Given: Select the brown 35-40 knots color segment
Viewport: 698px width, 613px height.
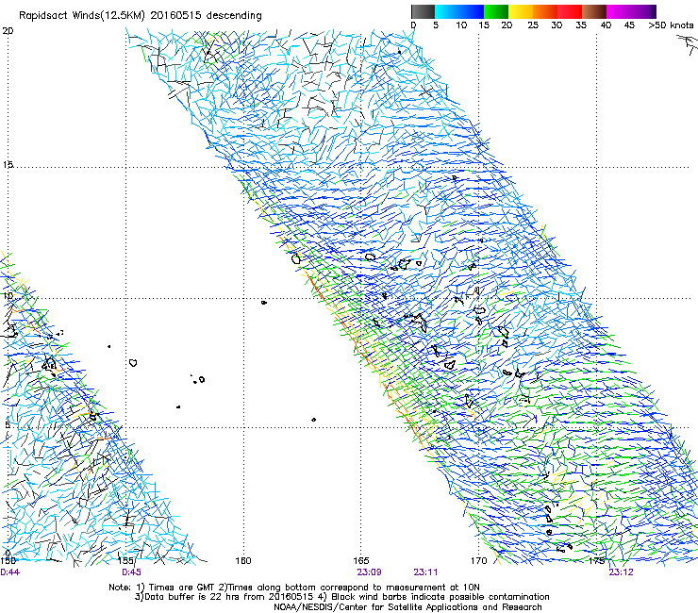Looking at the screenshot, I should 594,11.
